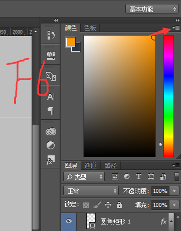Viewport: 181px width, 231px height.
Task: Open the 基本功能 workspace dropdown
Action: (x=152, y=9)
